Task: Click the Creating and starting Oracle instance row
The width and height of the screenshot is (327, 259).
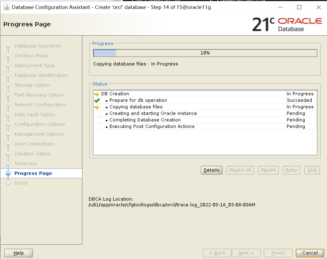Action: 205,113
